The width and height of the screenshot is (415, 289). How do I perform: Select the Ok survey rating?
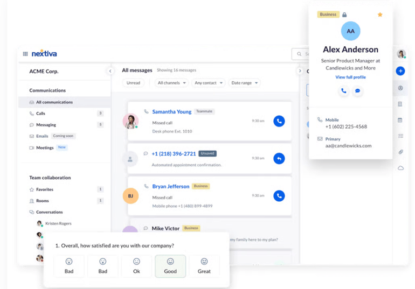tap(136, 266)
